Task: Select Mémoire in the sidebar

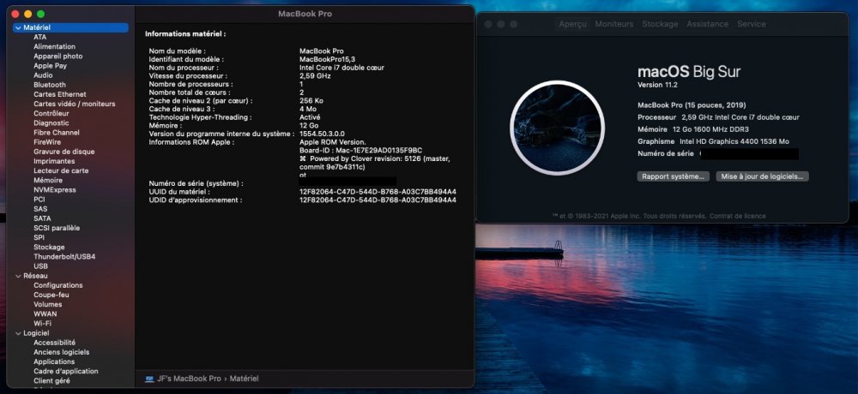Action: [x=47, y=181]
